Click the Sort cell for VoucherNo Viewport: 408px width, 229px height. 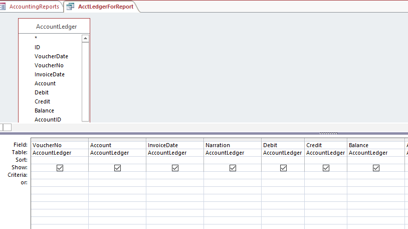(60, 160)
